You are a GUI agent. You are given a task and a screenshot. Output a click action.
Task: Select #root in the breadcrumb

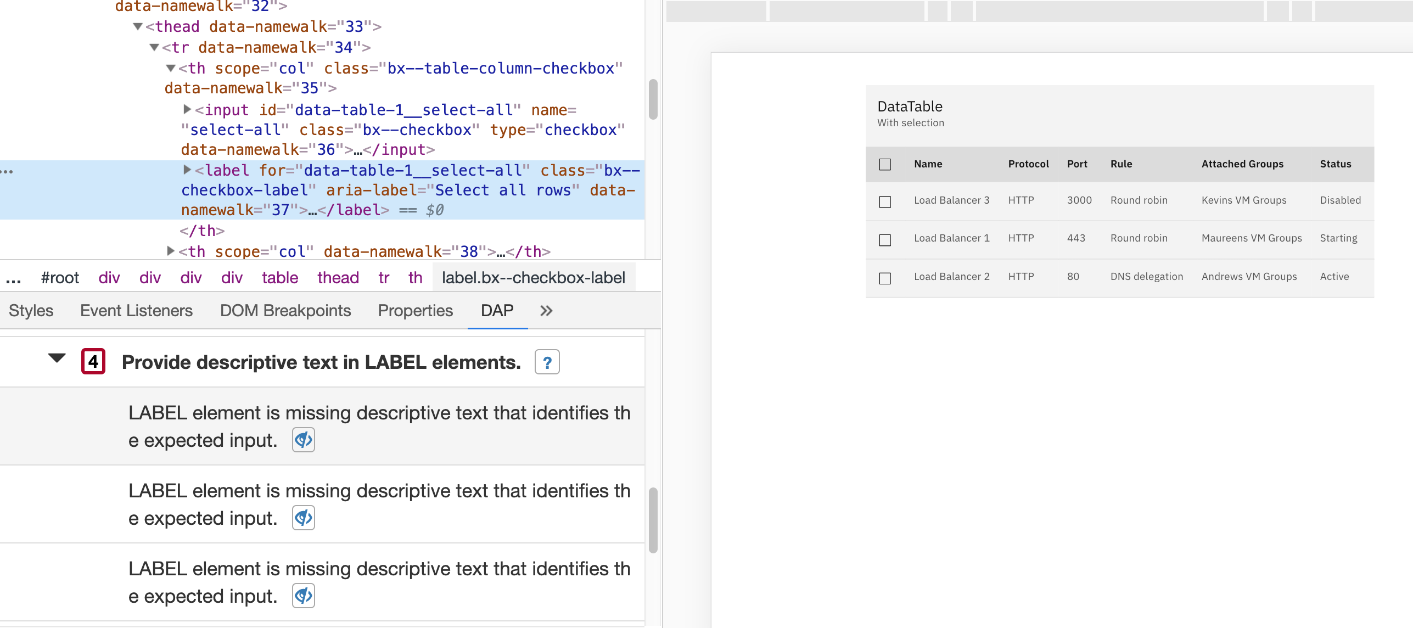click(x=60, y=278)
